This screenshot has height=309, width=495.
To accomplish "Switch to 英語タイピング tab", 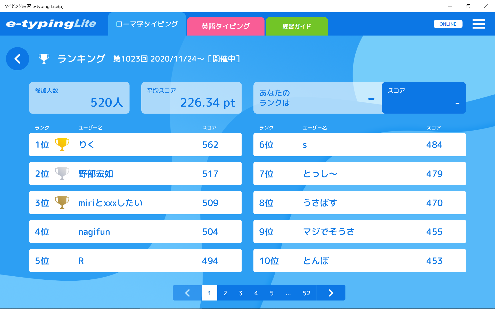I will 226,26.
